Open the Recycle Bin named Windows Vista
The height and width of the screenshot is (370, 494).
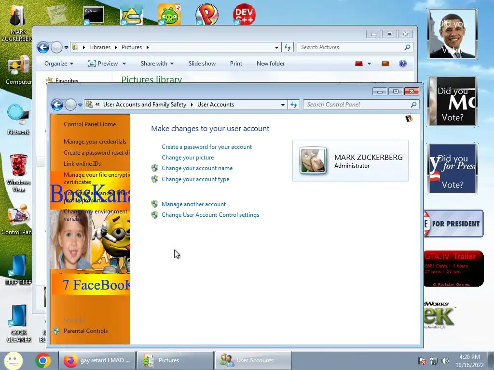click(x=18, y=173)
